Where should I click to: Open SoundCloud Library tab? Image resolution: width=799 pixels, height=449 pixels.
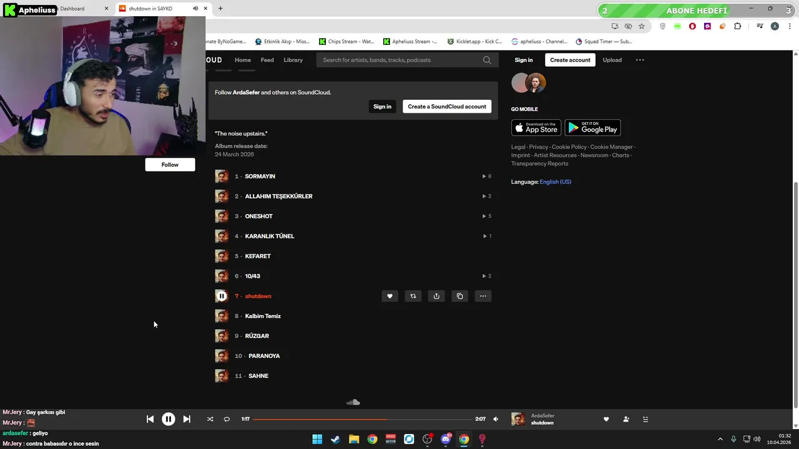[293, 60]
